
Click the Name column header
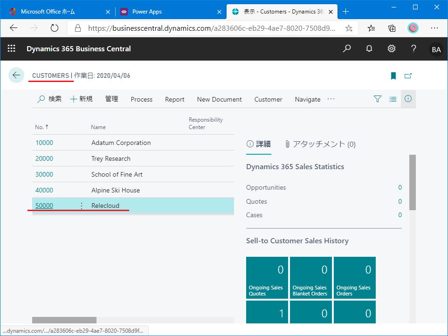point(98,127)
